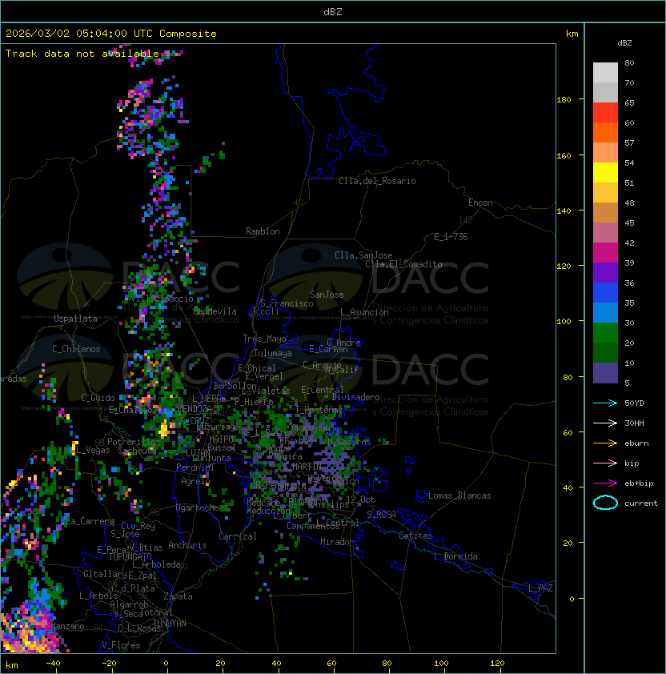The image size is (666, 674).
Task: Click the Clla.del_Rosario map label
Action: 377,181
